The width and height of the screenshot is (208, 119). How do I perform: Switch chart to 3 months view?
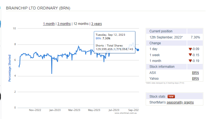[x=64, y=24]
